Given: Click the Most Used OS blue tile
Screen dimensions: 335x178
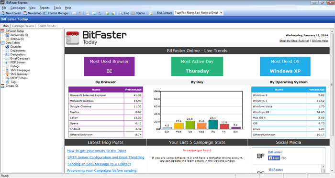Looking at the screenshot, I should click(x=285, y=66).
